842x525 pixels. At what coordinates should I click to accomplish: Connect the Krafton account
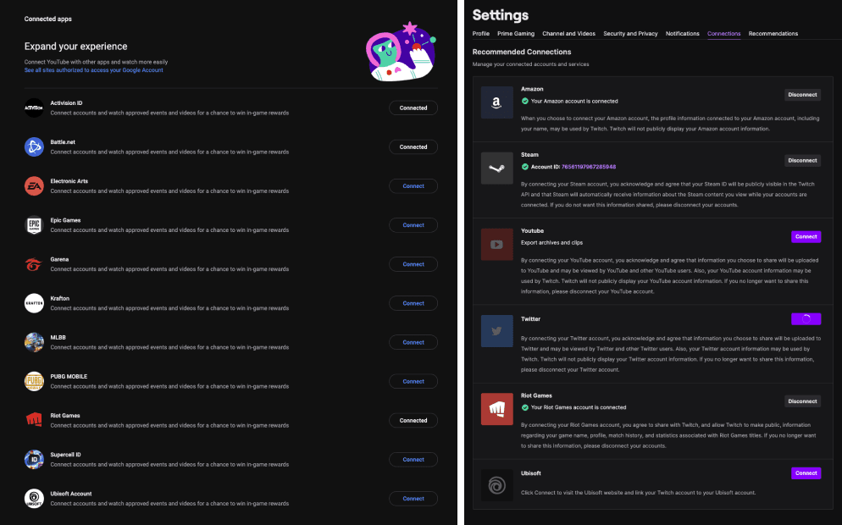pyautogui.click(x=413, y=303)
